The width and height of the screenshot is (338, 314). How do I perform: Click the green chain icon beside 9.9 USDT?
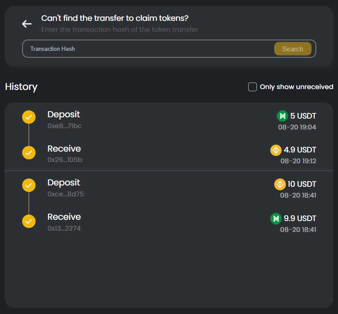[x=276, y=218]
